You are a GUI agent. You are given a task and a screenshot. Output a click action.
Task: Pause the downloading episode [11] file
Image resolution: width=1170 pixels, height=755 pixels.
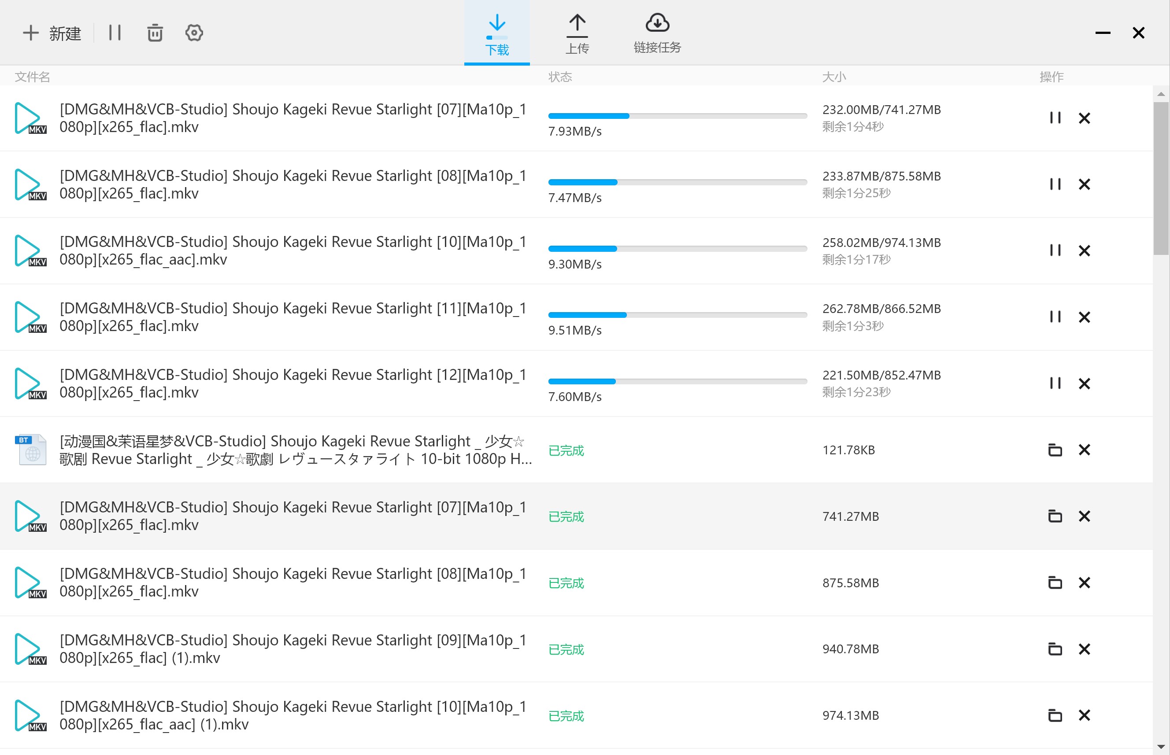(1055, 317)
